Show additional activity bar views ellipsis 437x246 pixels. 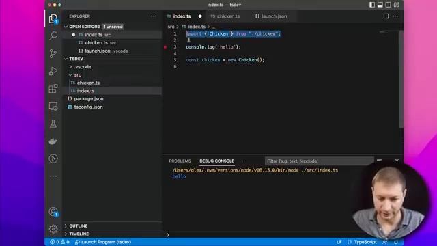[53, 176]
